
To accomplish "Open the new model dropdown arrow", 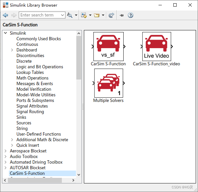I will [90, 15].
